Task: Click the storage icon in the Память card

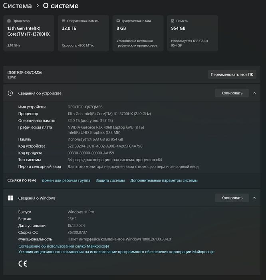Action: (x=173, y=21)
